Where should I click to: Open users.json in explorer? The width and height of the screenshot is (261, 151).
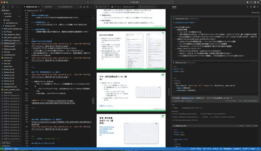8,92
